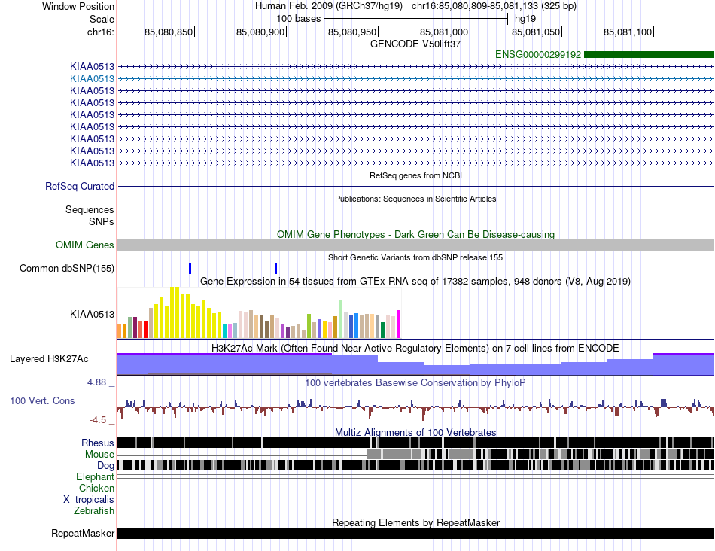Click the Rhesus alignment label
Screen dimensions: 715x551
point(98,443)
